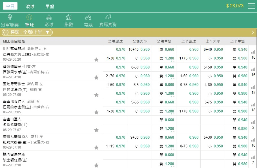
Task: Click the 全場讓球 column header
Action: click(x=115, y=41)
